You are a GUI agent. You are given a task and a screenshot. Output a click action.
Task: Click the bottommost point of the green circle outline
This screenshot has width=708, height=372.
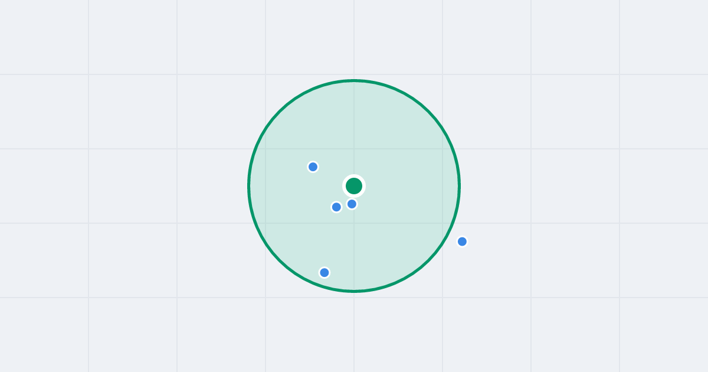click(354, 291)
